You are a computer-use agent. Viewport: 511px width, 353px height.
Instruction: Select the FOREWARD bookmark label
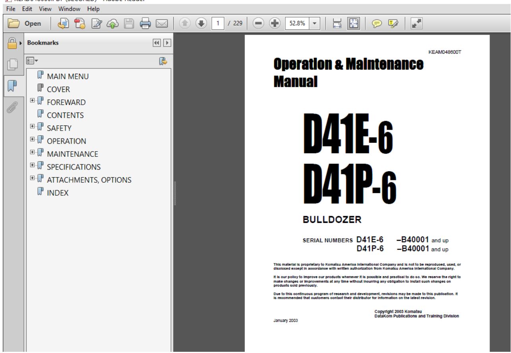click(66, 102)
